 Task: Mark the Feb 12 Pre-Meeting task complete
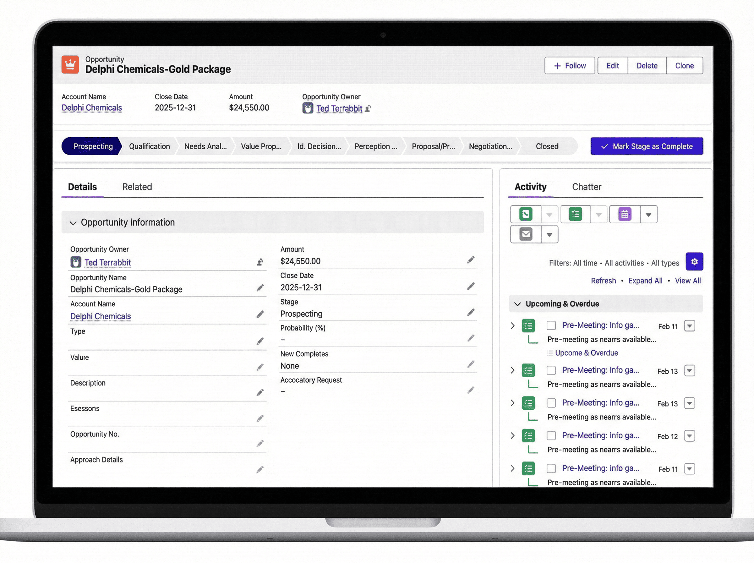551,436
